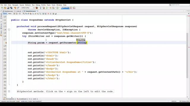Toggle the Rectangular Selection icon
Image resolution: width=190 pixels, height=106 pixels.
coord(33,14)
